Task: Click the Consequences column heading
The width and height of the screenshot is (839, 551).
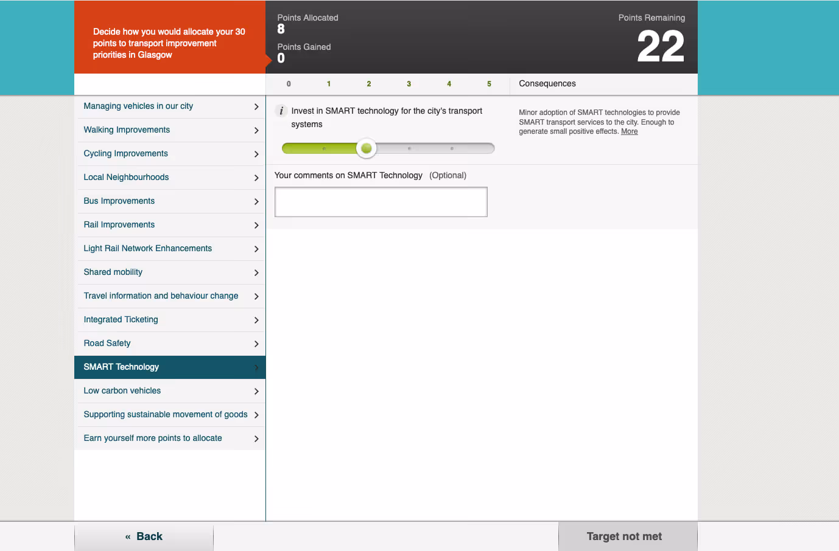Action: [x=547, y=83]
